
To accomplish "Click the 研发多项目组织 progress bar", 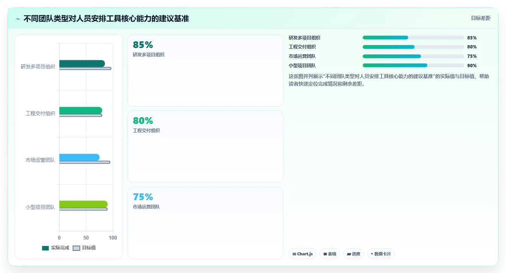I will (x=413, y=38).
